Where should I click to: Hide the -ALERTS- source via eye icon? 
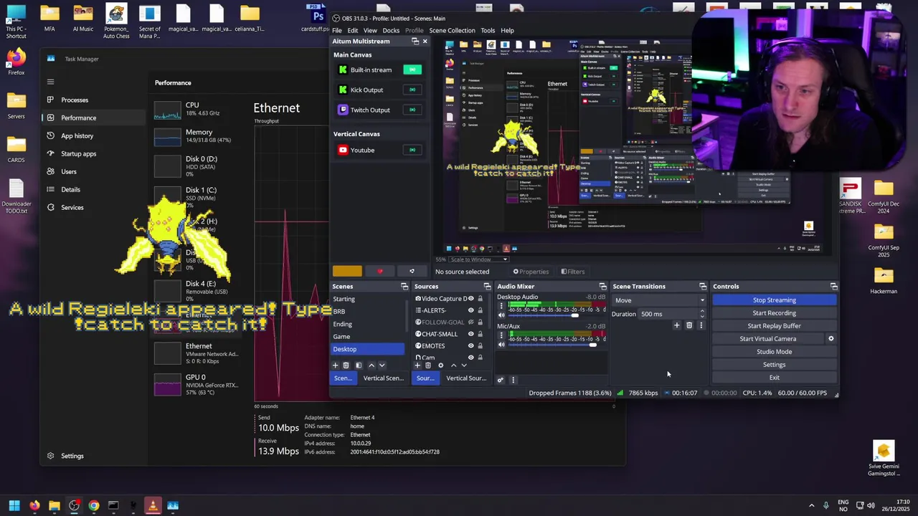(471, 310)
